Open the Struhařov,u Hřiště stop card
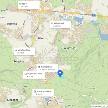Viewport: 108px width, 108px height. click(43, 93)
